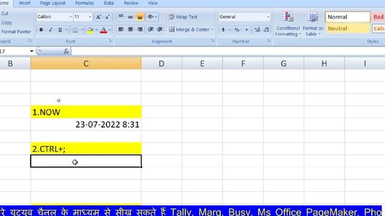Select cell containing 2.CTRL+;

pyautogui.click(x=86, y=149)
